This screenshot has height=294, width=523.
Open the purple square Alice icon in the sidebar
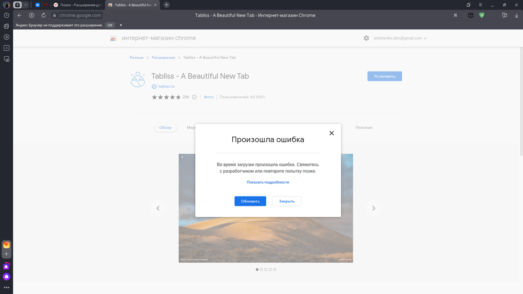(6, 266)
